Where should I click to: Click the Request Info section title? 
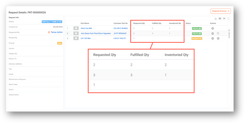pyautogui.click(x=14, y=18)
